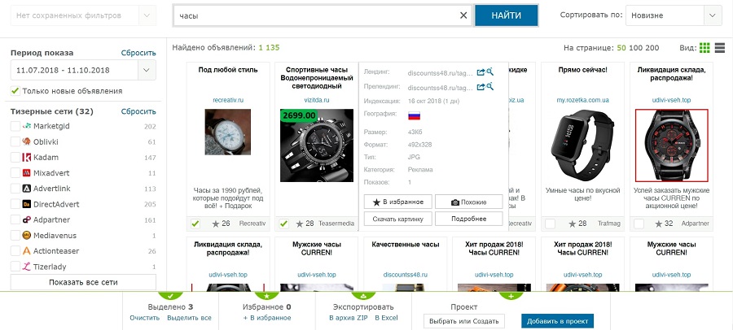The image size is (733, 330).
Task: Click the Advertlink network icon
Action: (x=27, y=189)
